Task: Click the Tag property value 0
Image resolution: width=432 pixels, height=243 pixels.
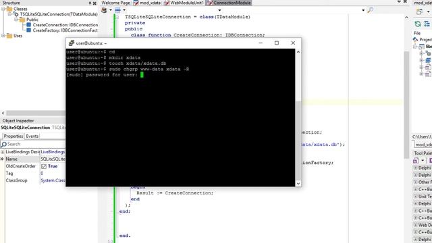Action: tap(42, 173)
